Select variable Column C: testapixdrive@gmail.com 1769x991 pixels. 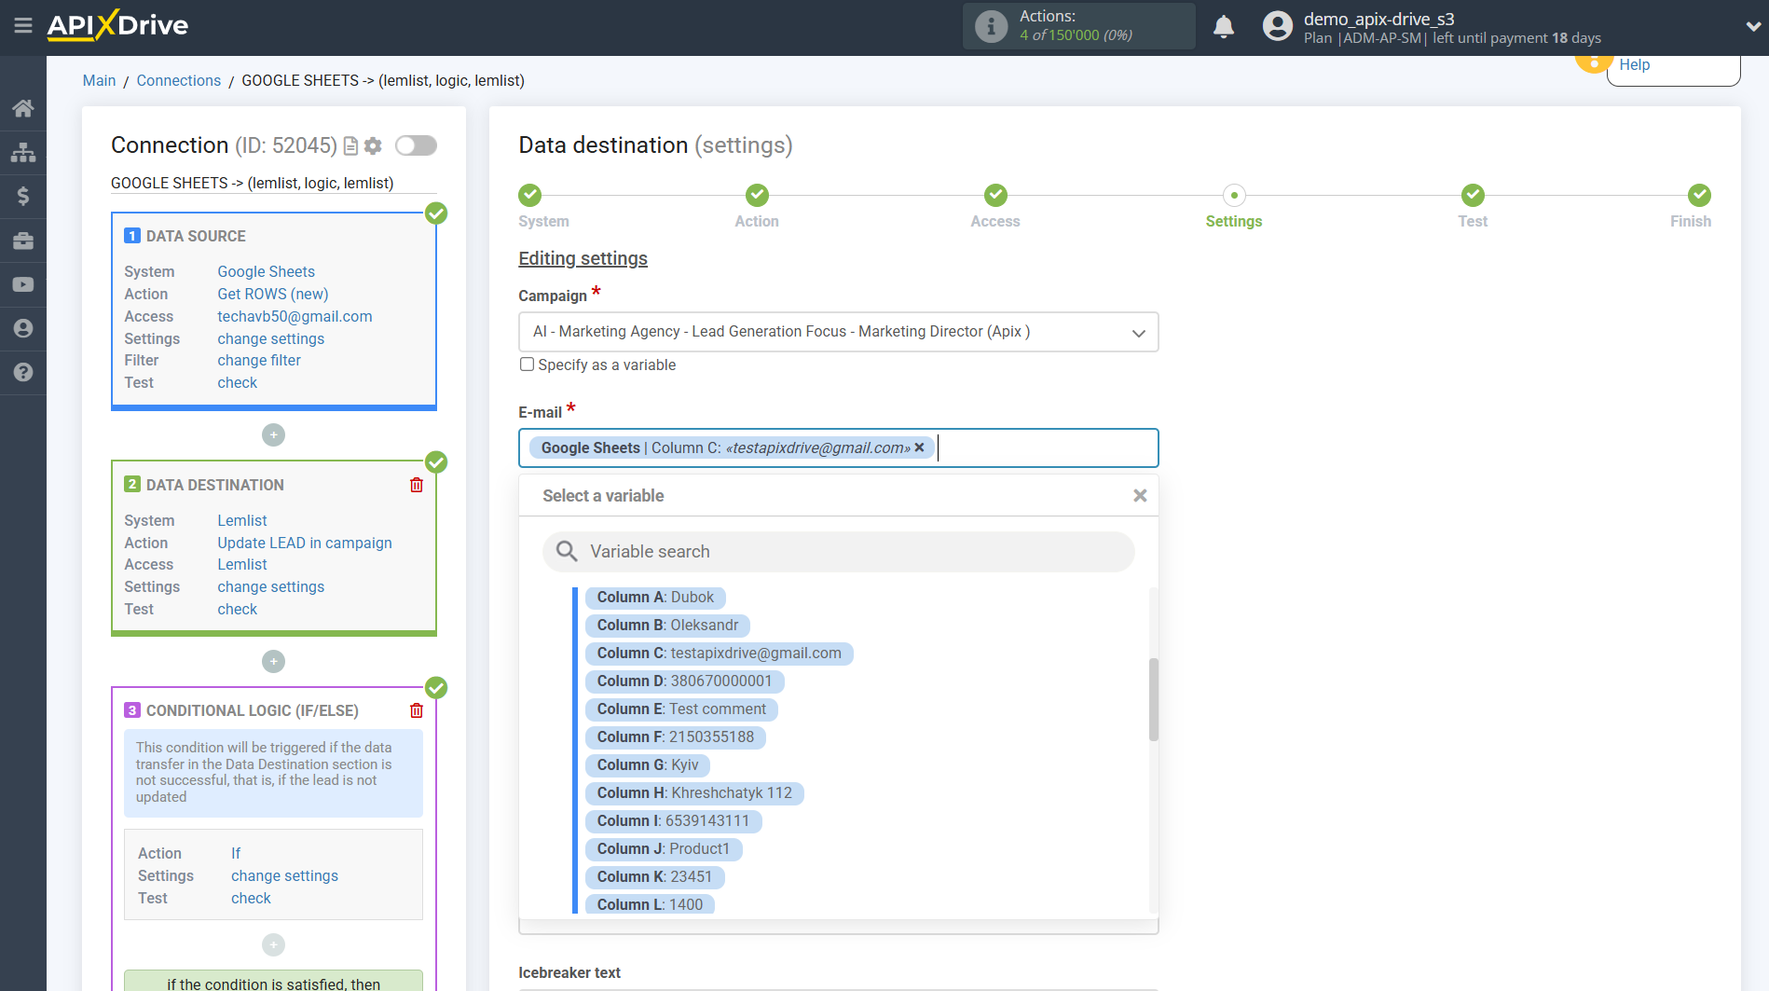click(x=719, y=653)
